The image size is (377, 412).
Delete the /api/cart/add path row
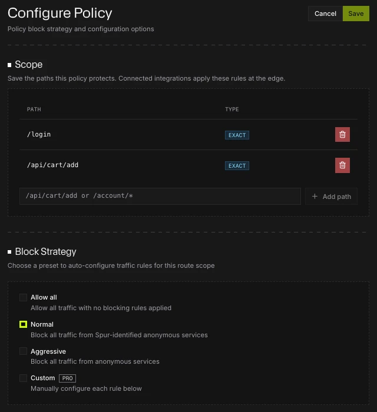pos(342,165)
